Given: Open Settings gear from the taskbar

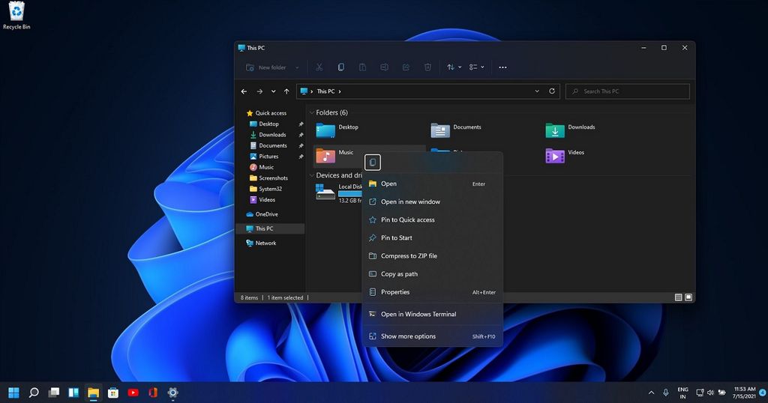Looking at the screenshot, I should (x=172, y=393).
